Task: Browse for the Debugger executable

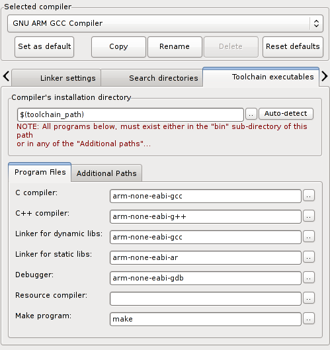Action: [309, 278]
